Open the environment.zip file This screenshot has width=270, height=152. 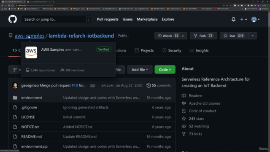(x=35, y=147)
